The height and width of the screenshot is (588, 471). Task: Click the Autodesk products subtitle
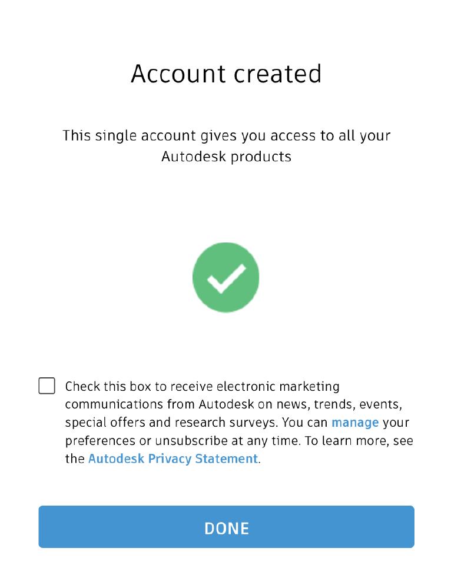click(x=226, y=156)
